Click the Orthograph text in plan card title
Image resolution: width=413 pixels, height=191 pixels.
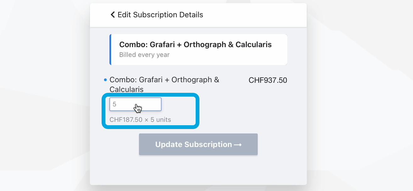[x=204, y=45]
